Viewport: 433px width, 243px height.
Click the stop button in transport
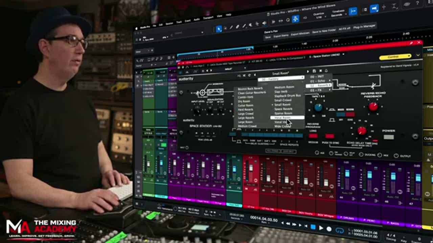pyautogui.click(x=313, y=227)
